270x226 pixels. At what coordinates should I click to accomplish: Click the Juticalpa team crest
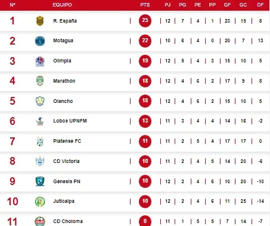coord(40,202)
